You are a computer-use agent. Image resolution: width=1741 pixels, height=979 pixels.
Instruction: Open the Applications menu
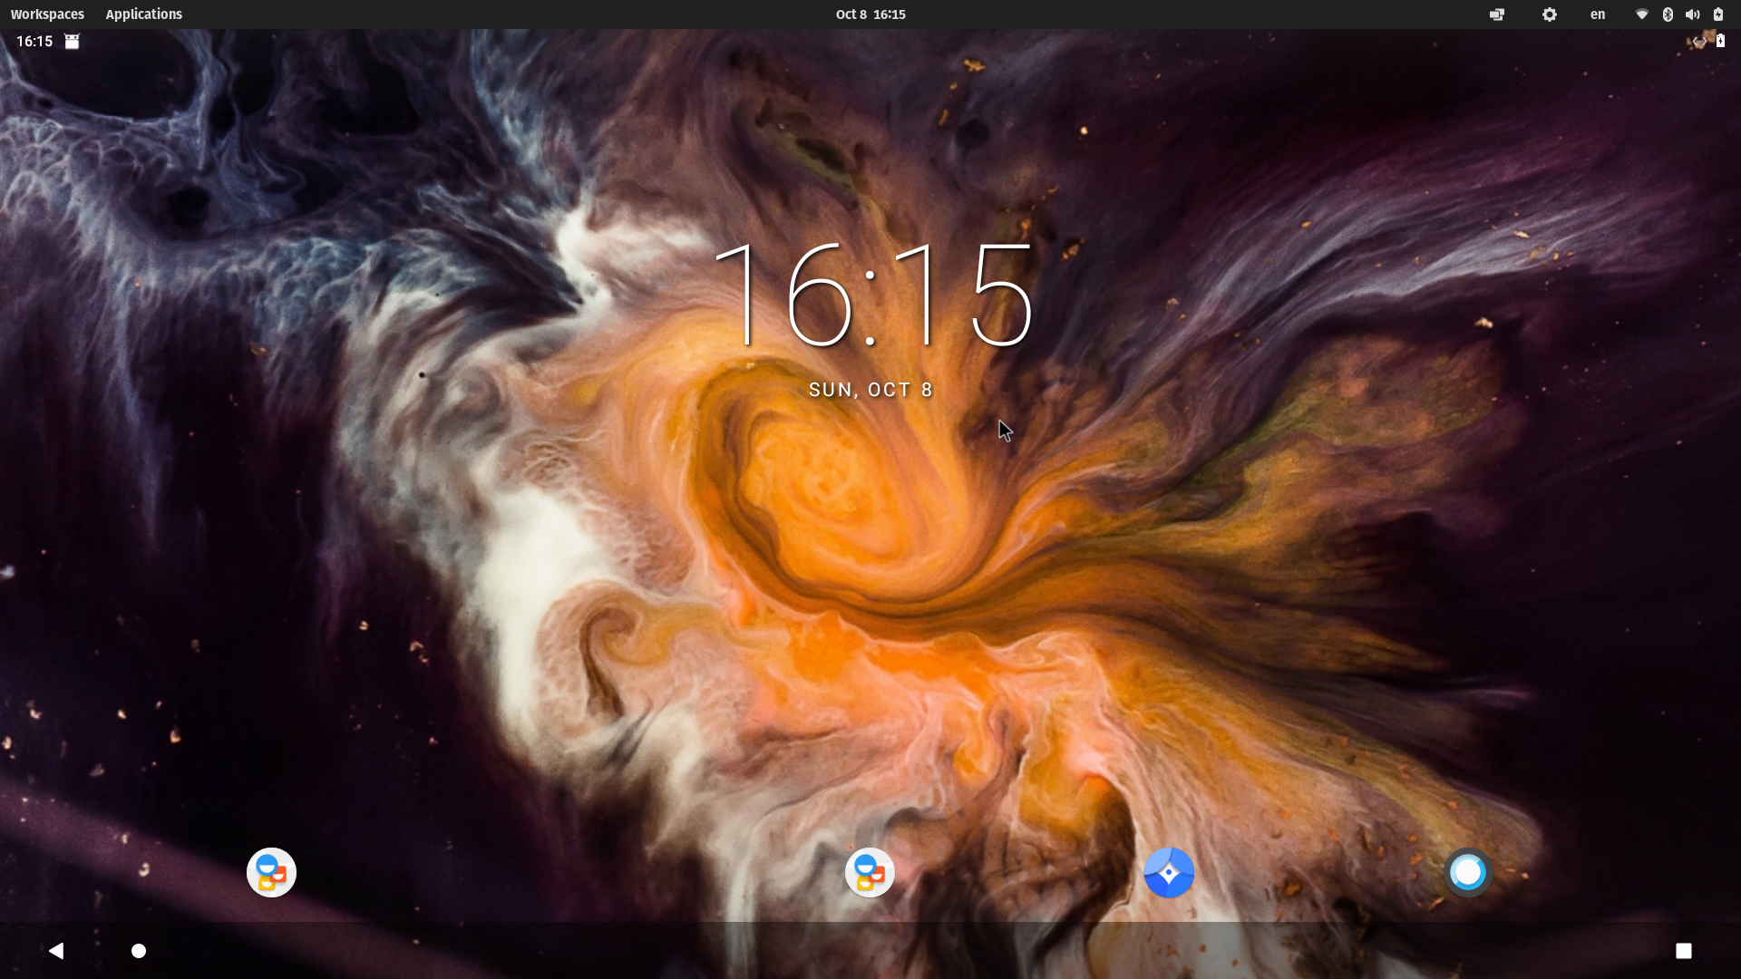coord(143,15)
